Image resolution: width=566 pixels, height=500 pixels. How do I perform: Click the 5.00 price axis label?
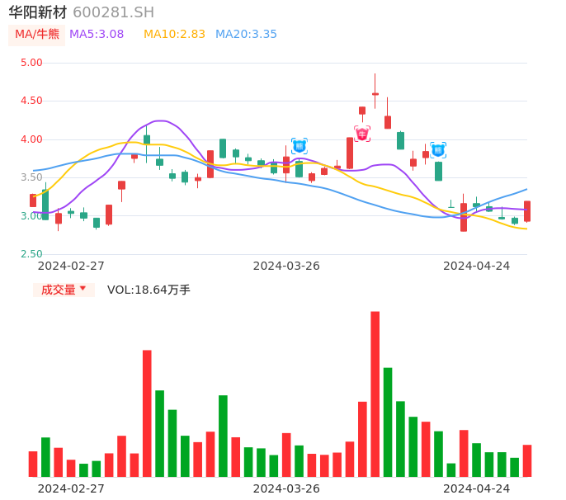pos(31,63)
